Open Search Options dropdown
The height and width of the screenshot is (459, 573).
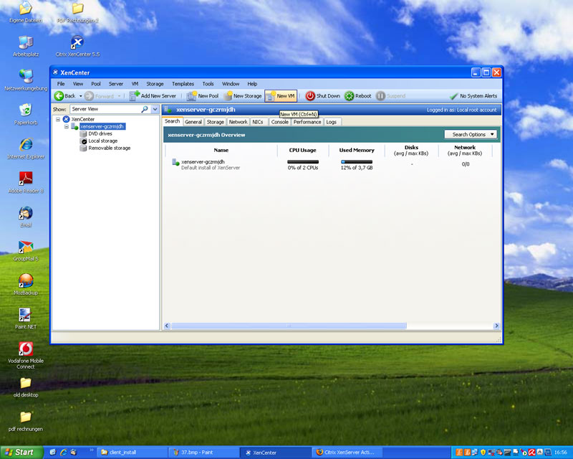tap(471, 135)
